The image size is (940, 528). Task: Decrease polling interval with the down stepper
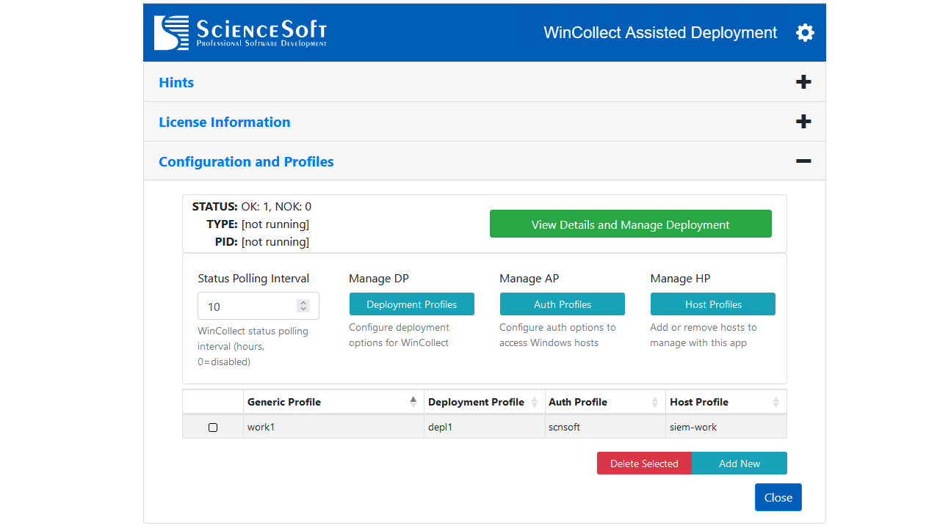pyautogui.click(x=303, y=309)
